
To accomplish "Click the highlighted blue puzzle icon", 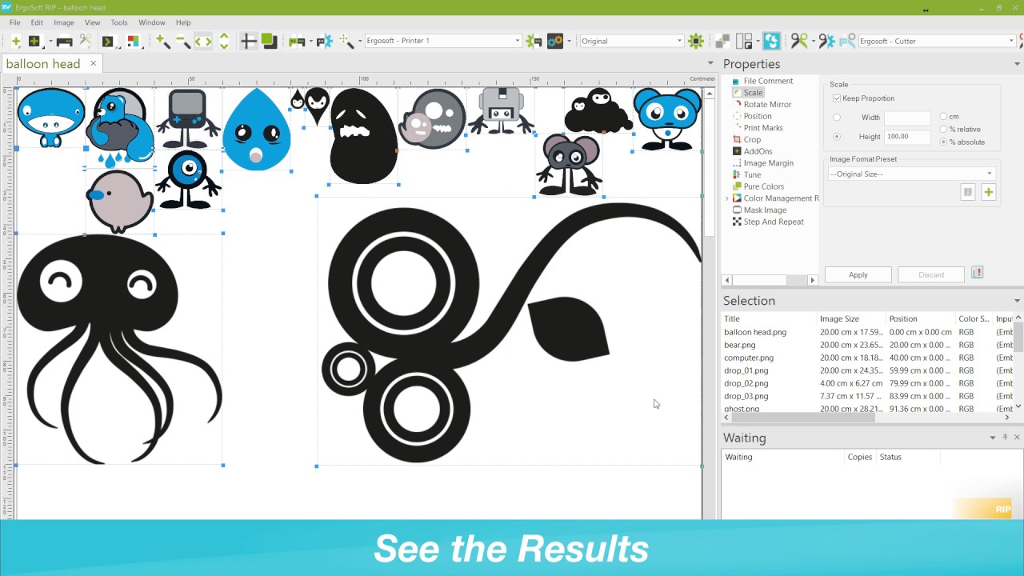I will coord(771,41).
